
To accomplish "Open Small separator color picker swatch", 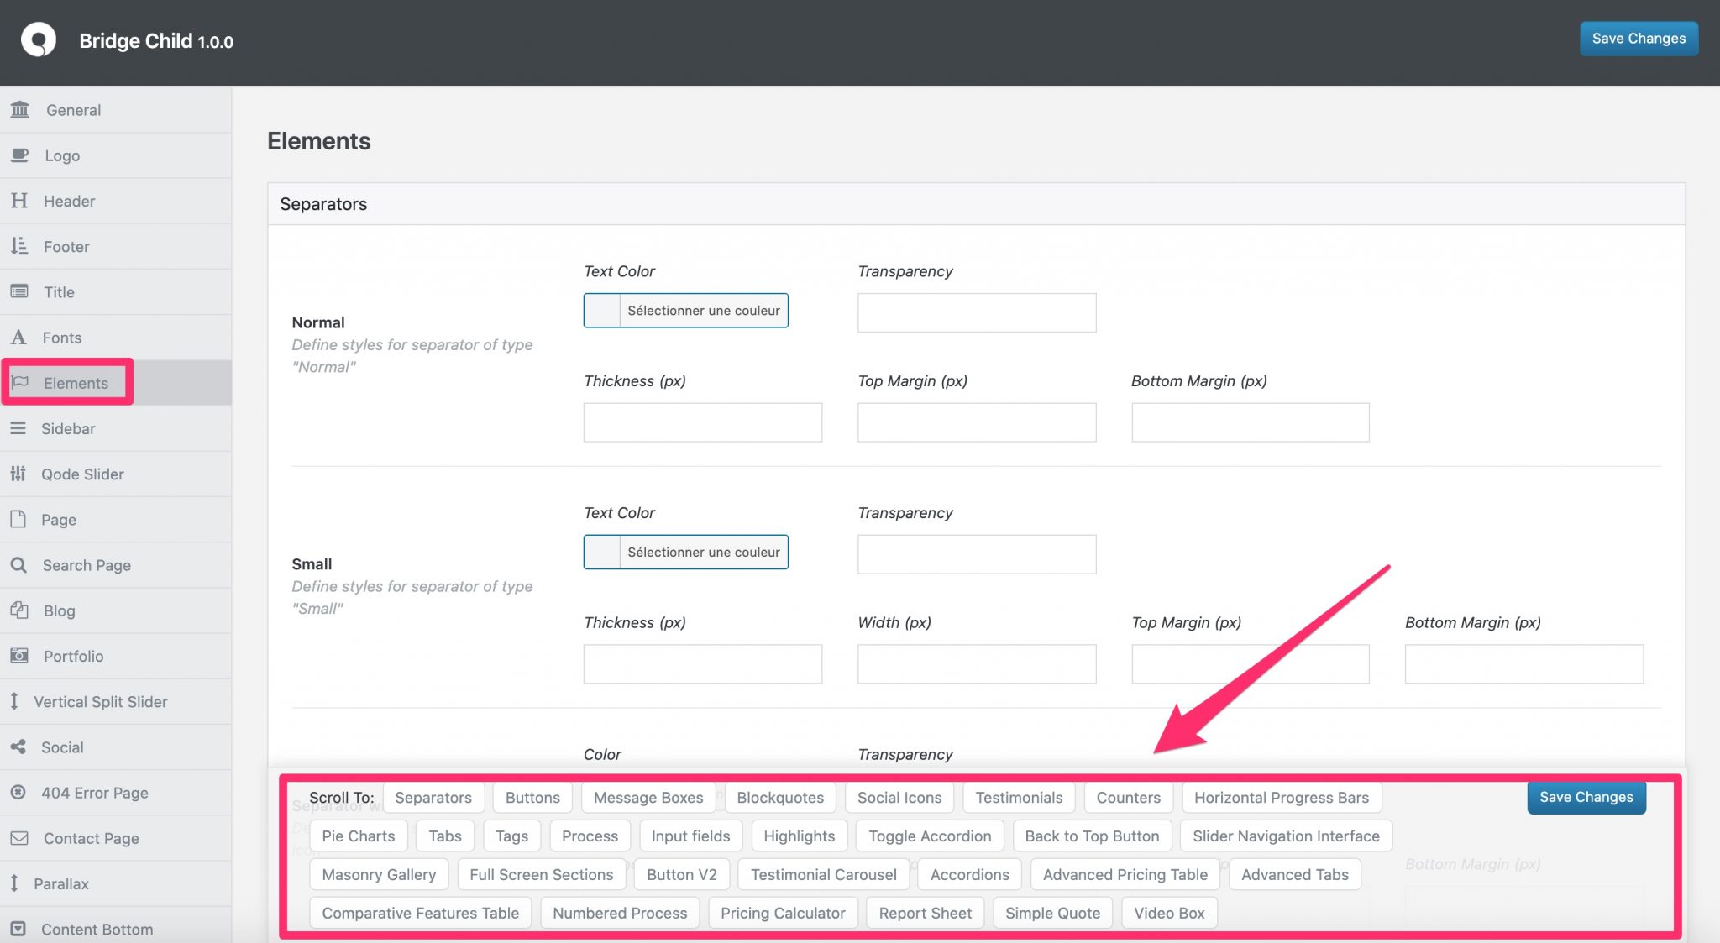I will pos(602,553).
